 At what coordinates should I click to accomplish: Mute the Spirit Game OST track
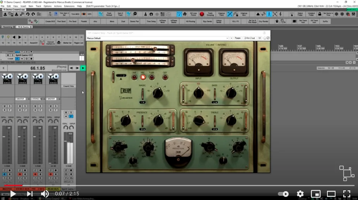[8, 55]
